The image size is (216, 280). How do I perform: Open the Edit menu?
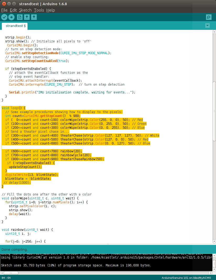click(x=13, y=10)
